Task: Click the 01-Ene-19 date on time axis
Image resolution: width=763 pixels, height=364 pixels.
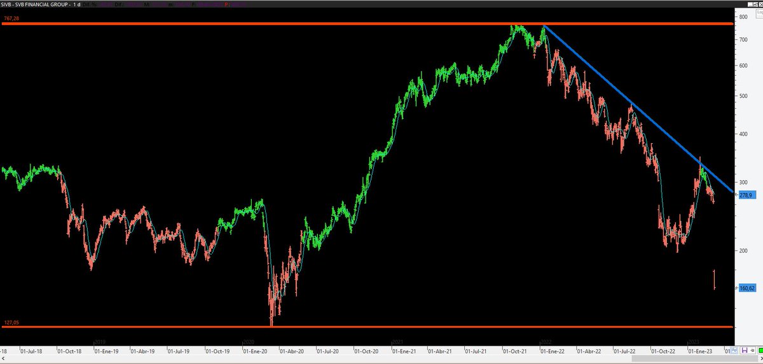Action: pyautogui.click(x=107, y=350)
